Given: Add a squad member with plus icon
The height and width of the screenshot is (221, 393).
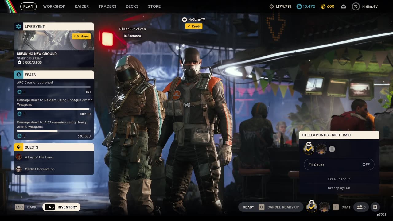Looking at the screenshot, I should 332,149.
